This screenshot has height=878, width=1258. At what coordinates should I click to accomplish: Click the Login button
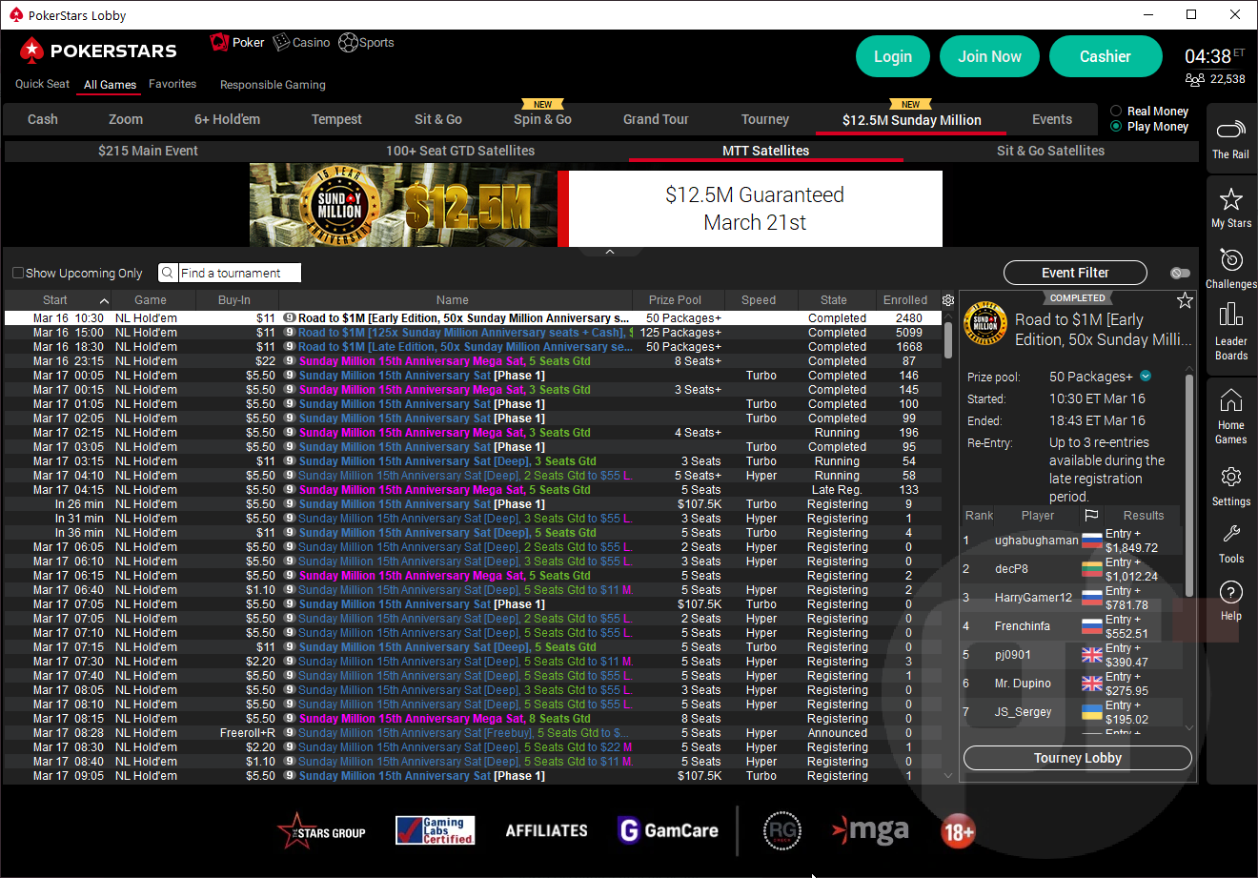[893, 56]
